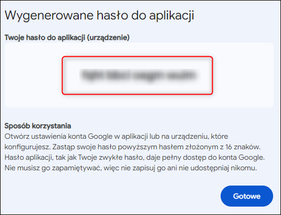Click the 'Twoje hasło do aplikacji' label
This screenshot has width=281, height=215.
[x=45, y=38]
